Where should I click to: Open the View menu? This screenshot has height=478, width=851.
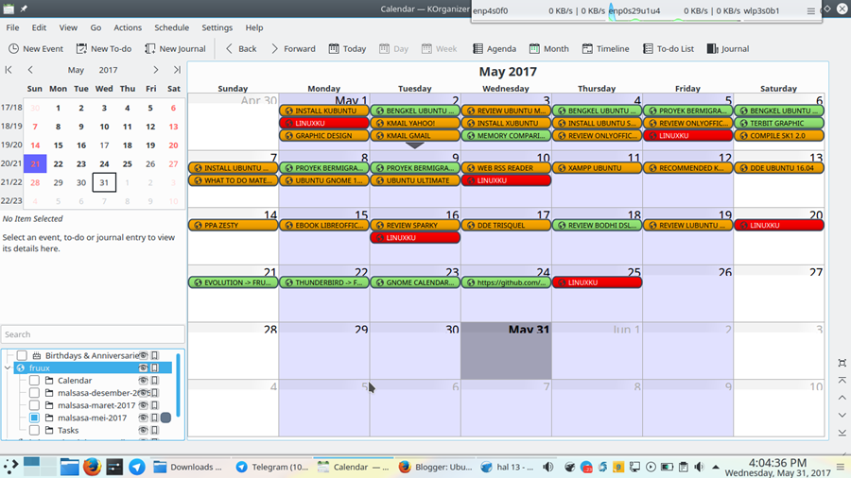click(x=68, y=27)
